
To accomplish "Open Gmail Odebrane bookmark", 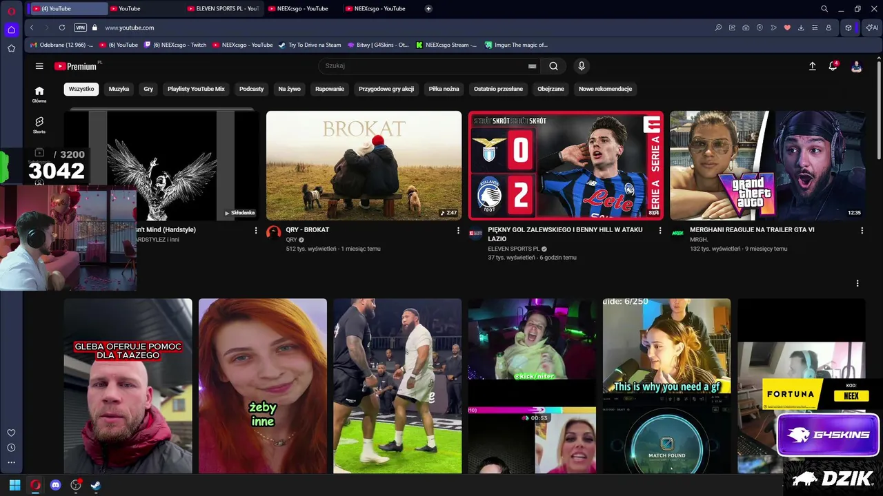I will [61, 45].
